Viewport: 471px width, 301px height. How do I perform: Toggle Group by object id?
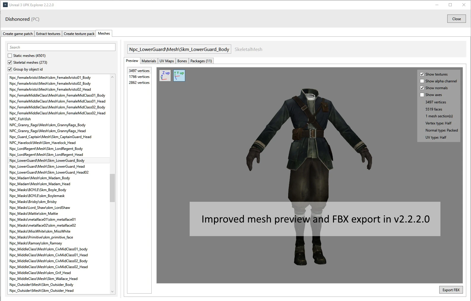pyautogui.click(x=10, y=69)
